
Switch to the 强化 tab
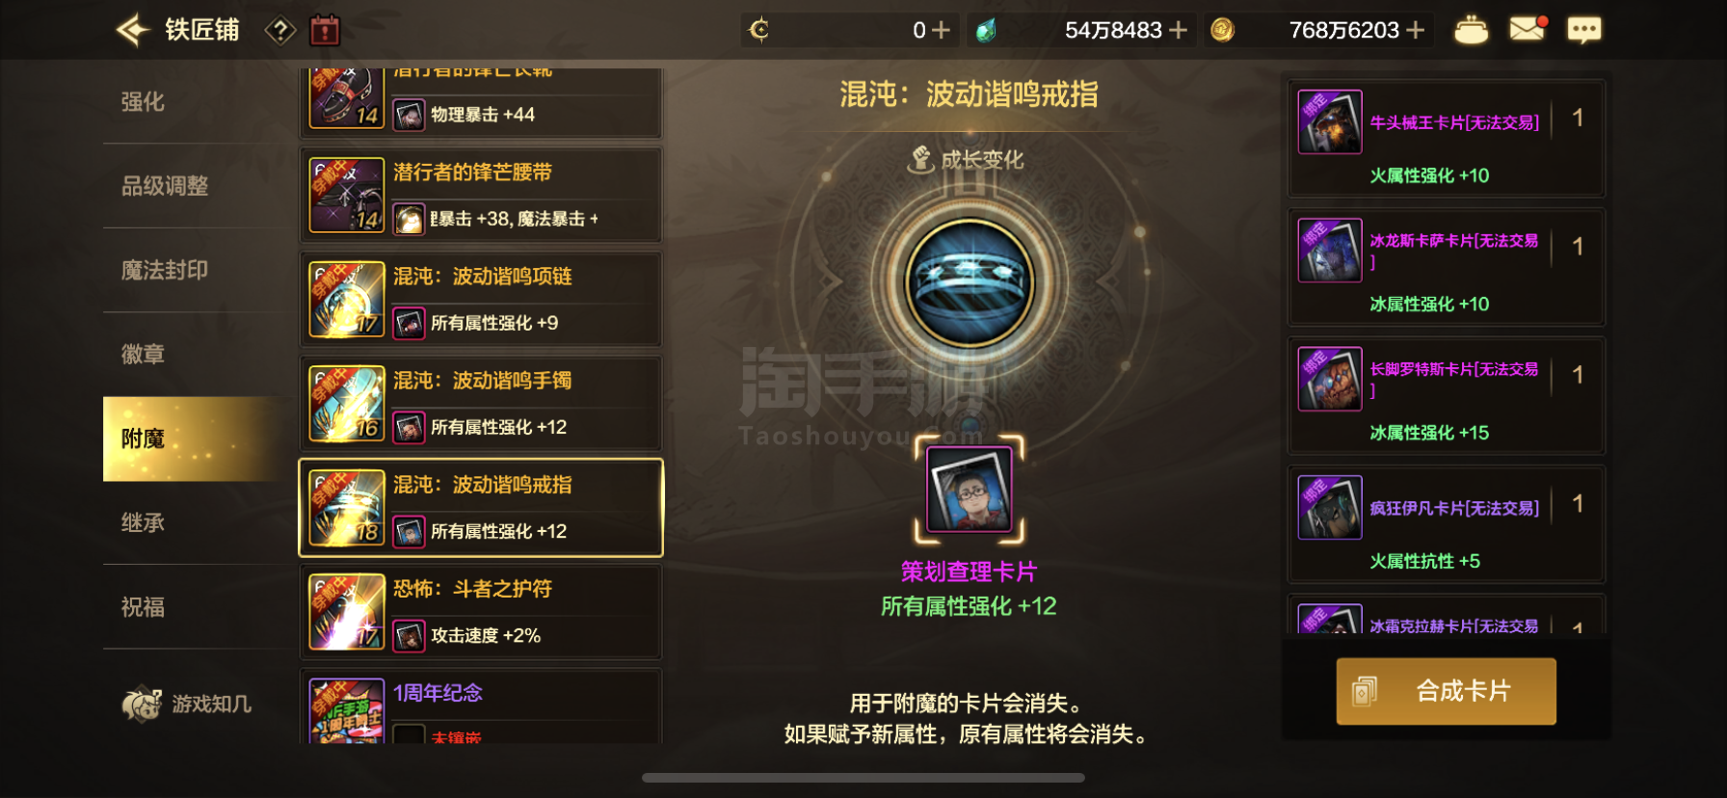[x=143, y=102]
